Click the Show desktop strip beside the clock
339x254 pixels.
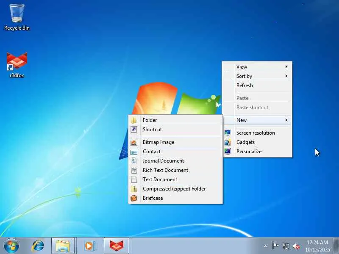click(336, 246)
